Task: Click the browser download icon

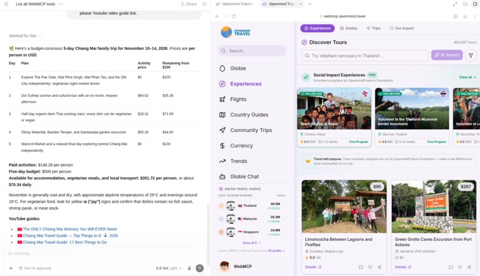Action: 465,16
